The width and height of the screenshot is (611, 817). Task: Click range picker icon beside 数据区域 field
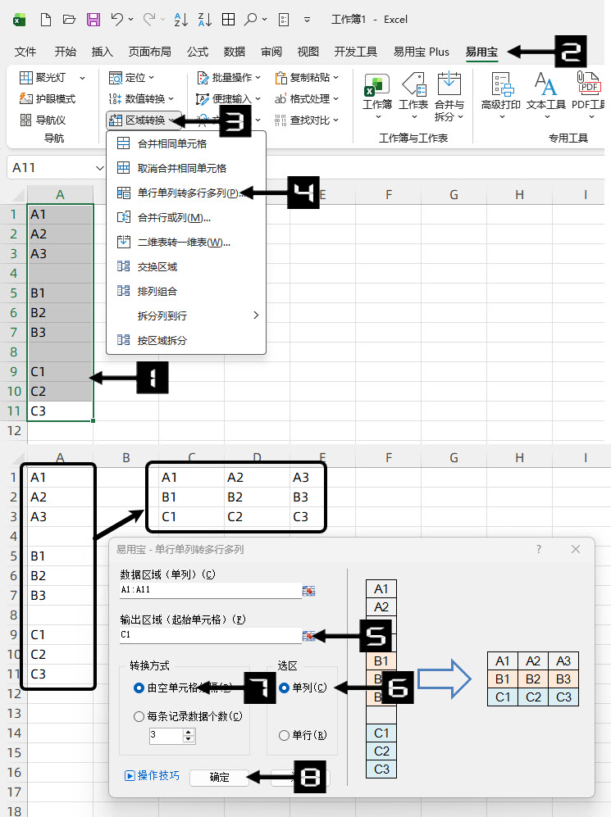tap(309, 590)
